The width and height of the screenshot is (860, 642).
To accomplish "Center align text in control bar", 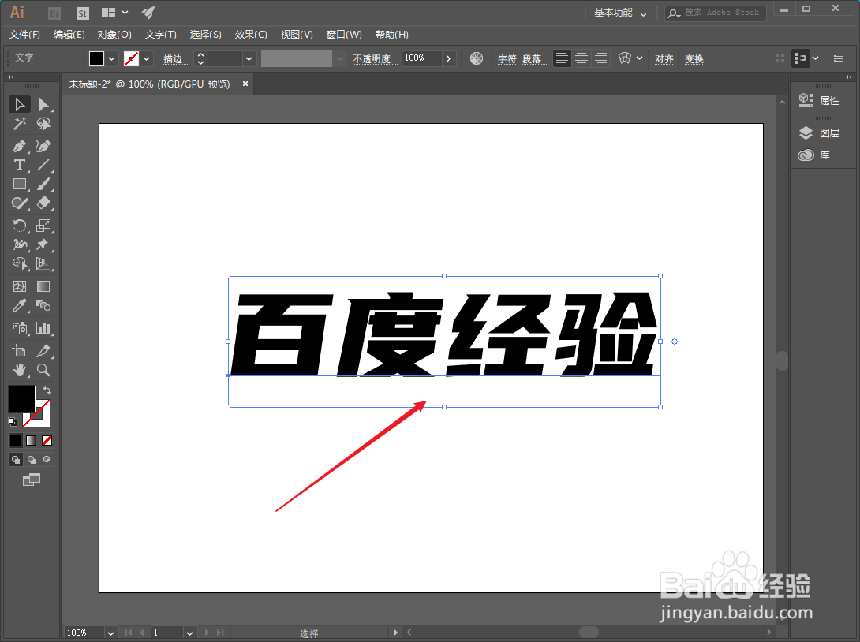I will pyautogui.click(x=581, y=58).
